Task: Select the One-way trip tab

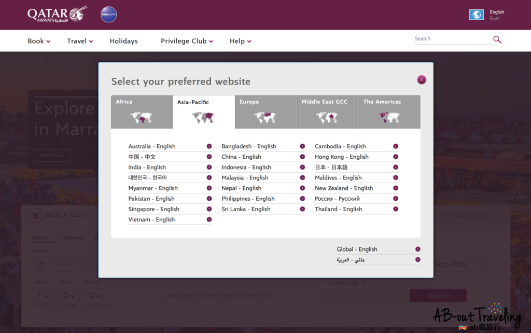Action: pos(74,238)
